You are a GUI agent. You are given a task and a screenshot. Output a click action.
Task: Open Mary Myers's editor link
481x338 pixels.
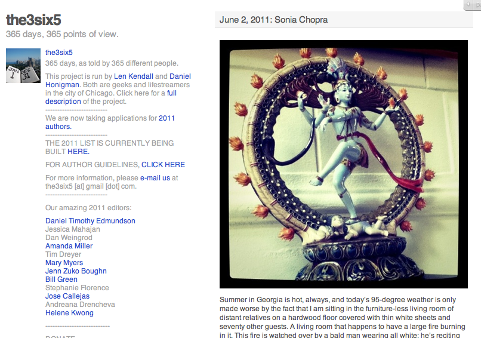point(64,263)
